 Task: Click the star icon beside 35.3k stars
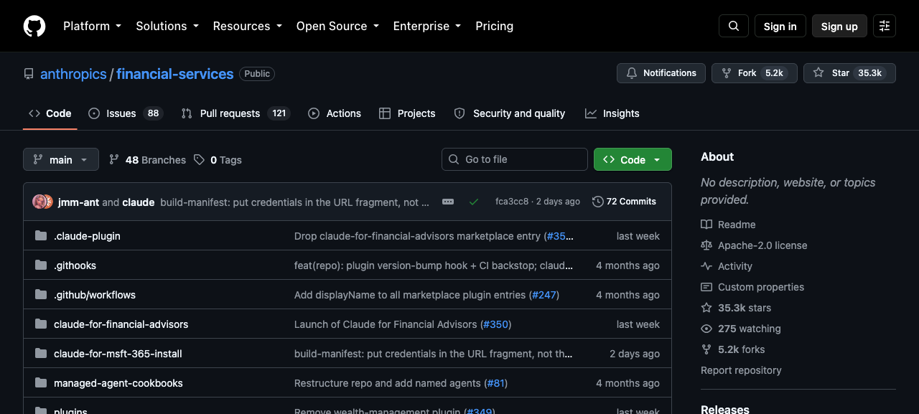706,308
